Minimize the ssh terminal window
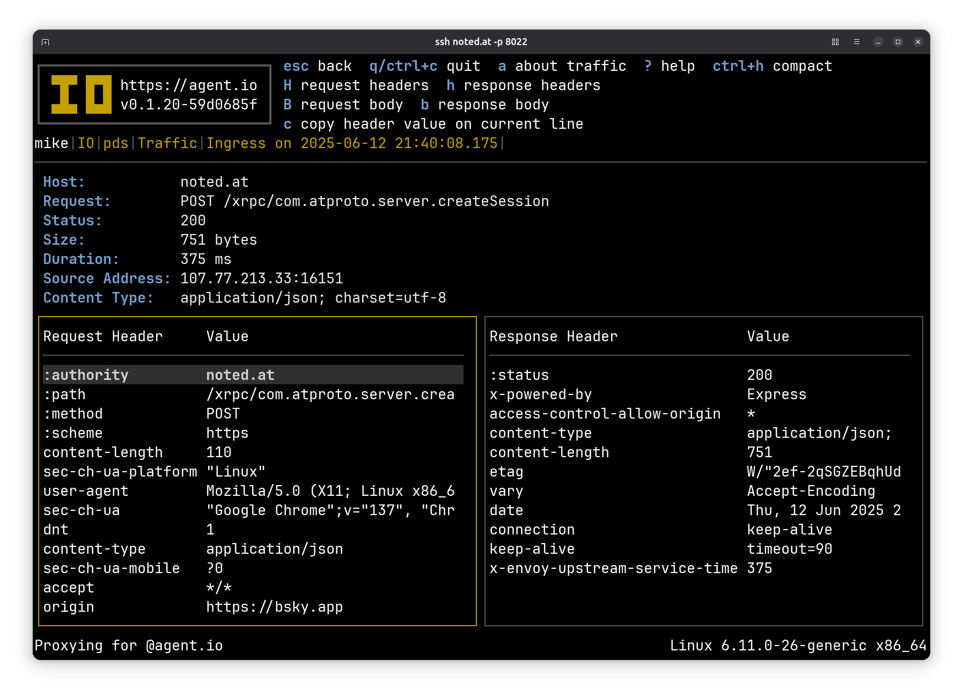Image resolution: width=963 pixels, height=696 pixels. [878, 42]
